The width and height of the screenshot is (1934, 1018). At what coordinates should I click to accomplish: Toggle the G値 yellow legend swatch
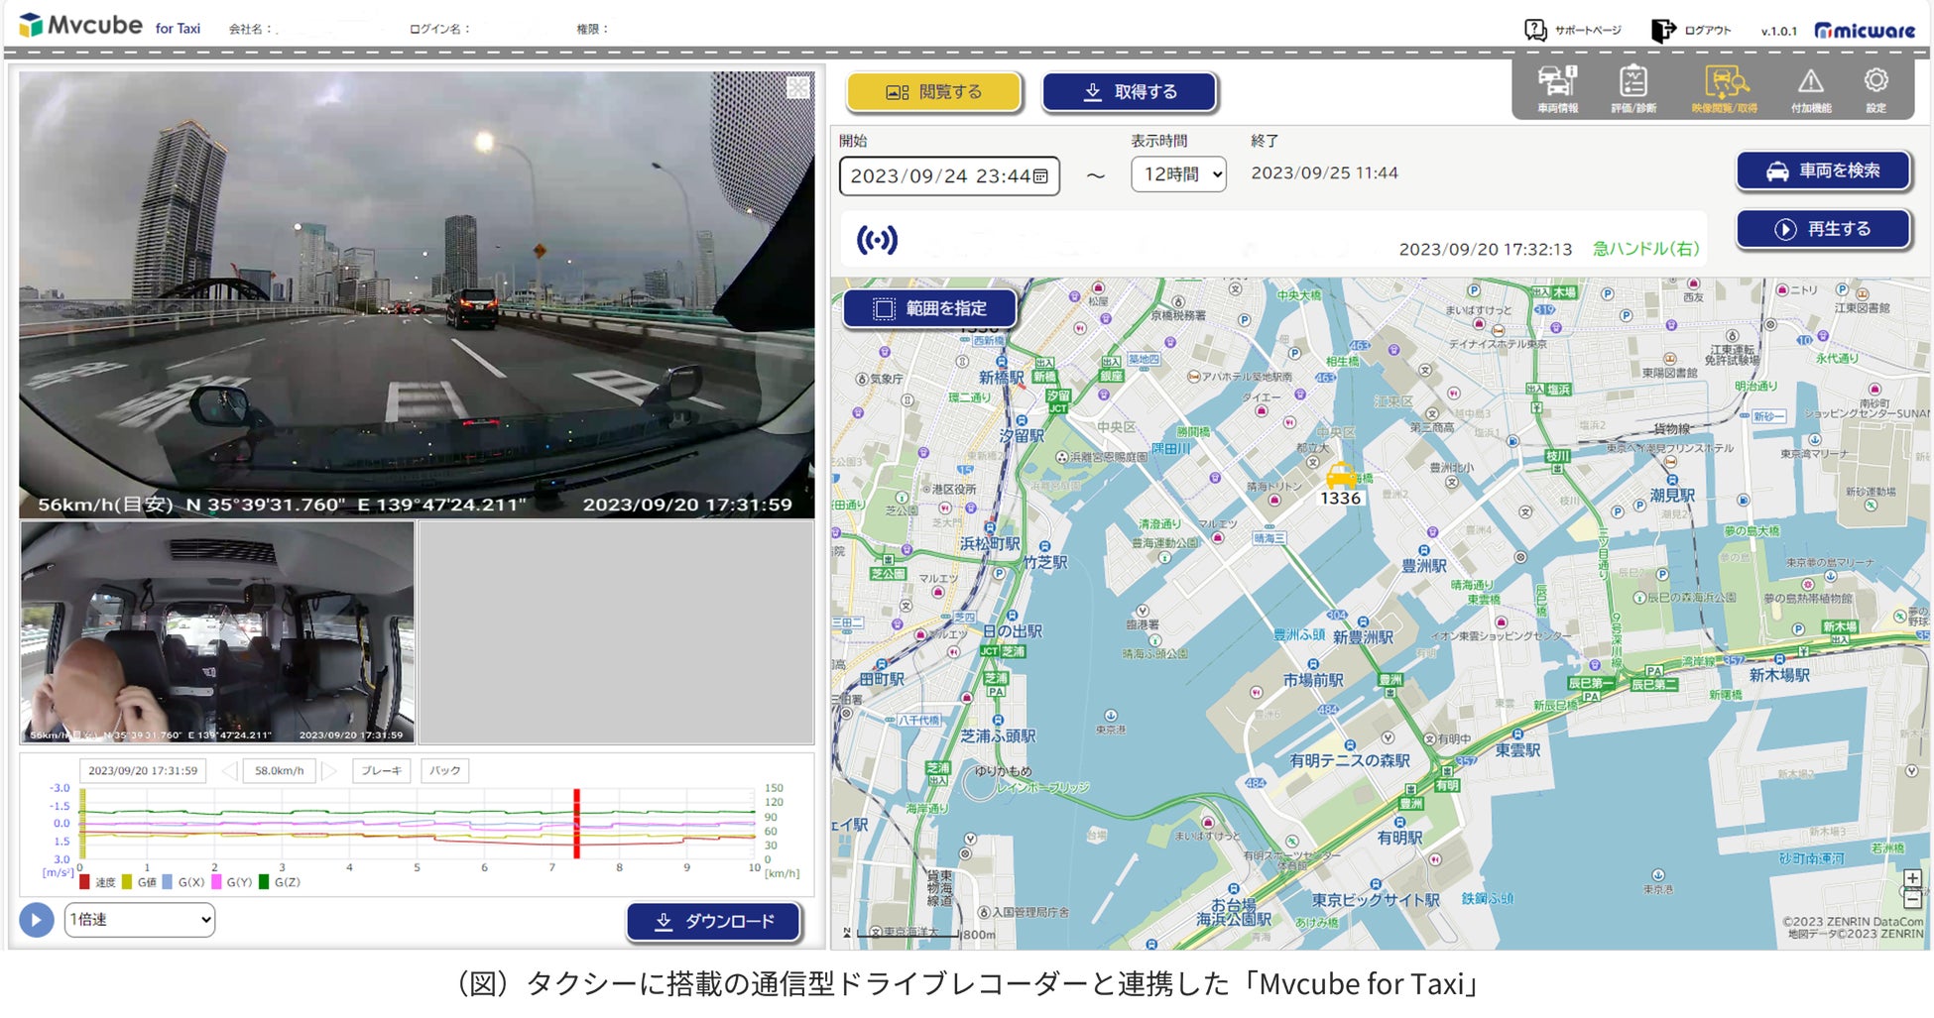(x=127, y=882)
